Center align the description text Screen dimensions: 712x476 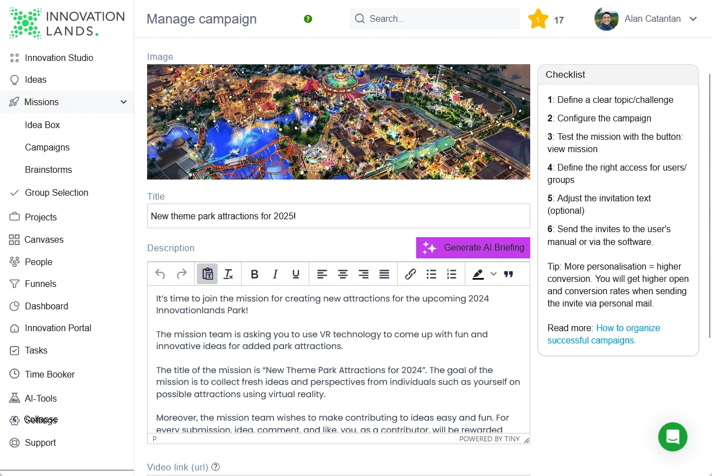[343, 274]
